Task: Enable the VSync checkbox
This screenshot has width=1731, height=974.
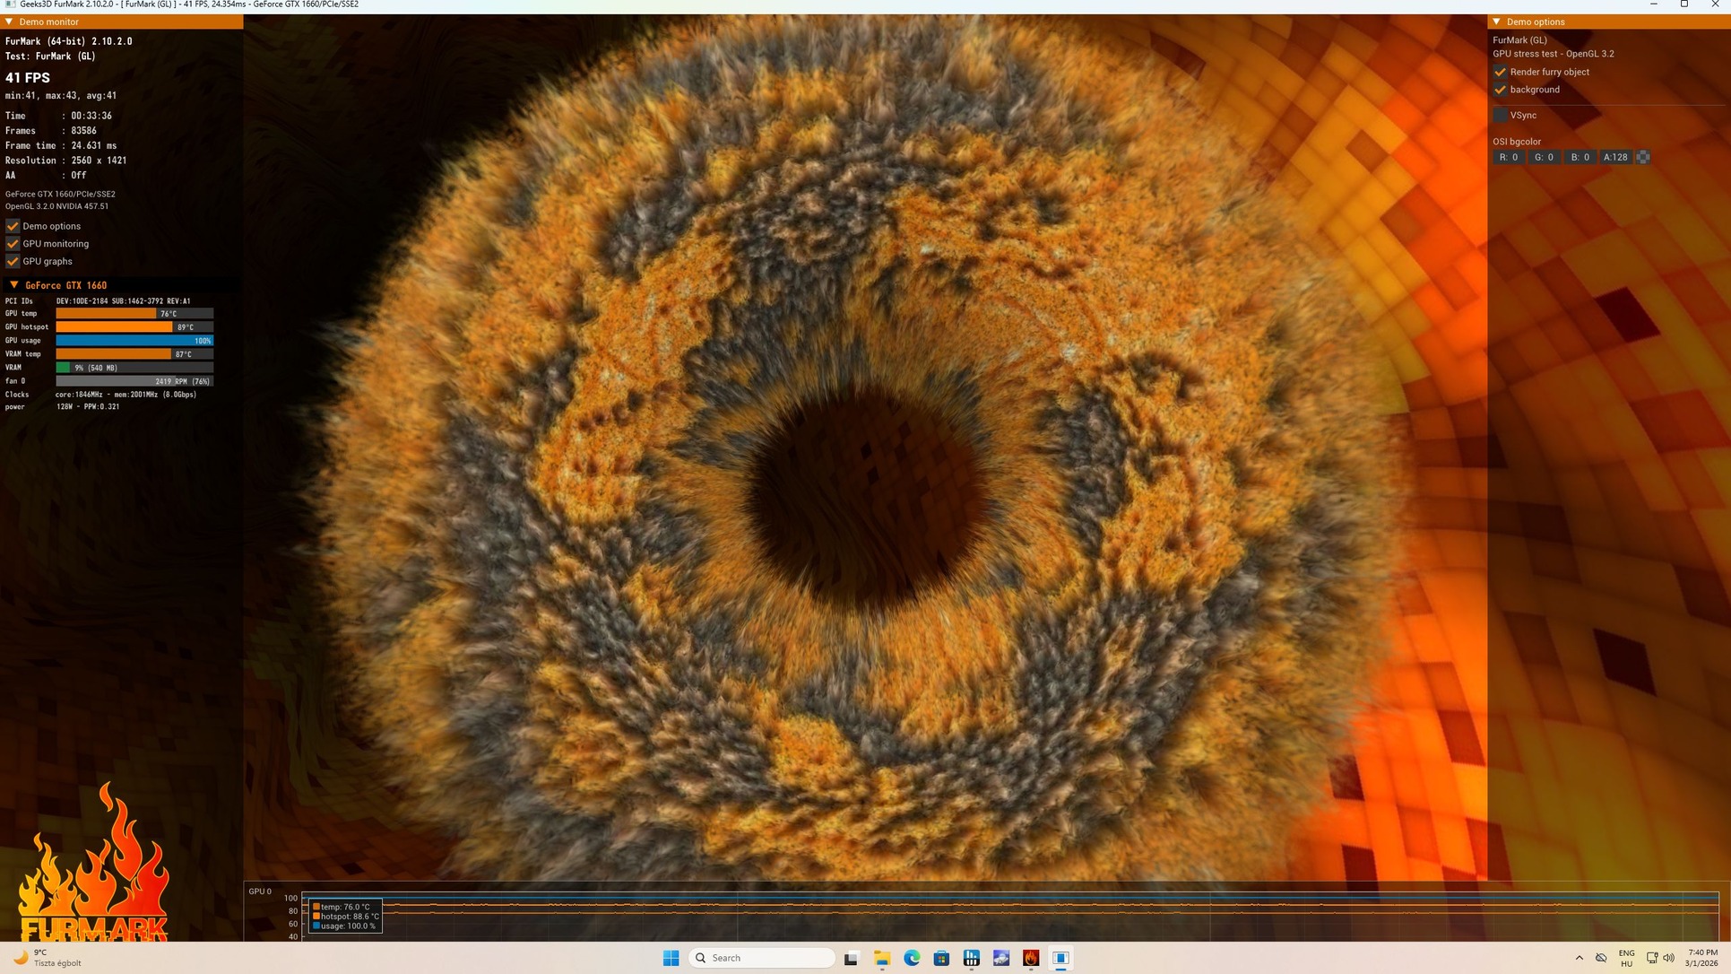Action: tap(1500, 115)
